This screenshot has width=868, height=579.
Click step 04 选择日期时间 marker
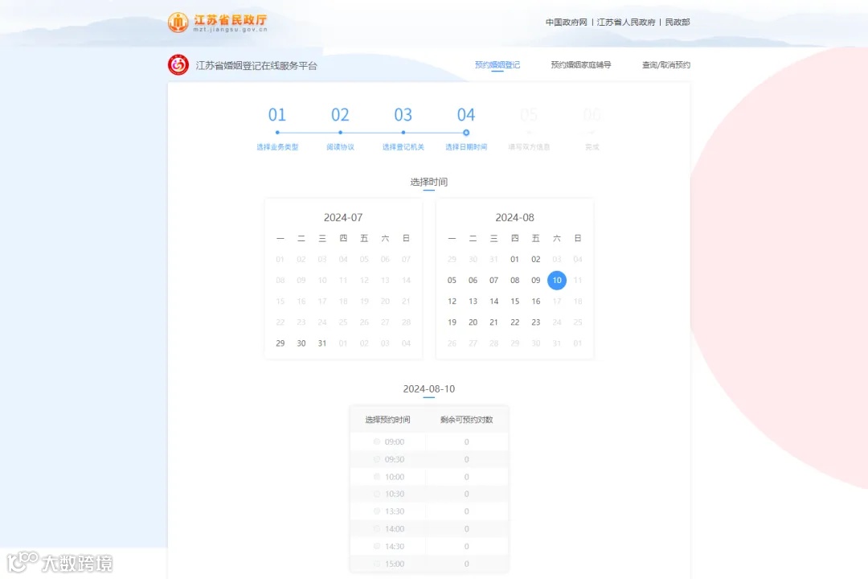pyautogui.click(x=466, y=133)
